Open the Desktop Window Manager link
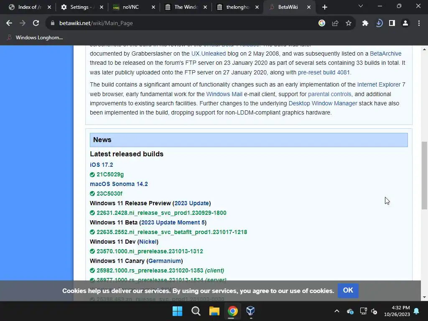Image resolution: width=428 pixels, height=321 pixels. coord(323,103)
